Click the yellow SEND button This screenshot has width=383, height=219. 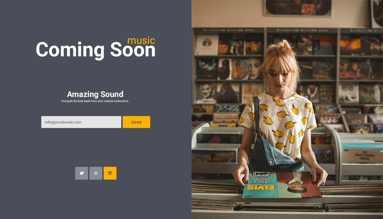point(136,122)
